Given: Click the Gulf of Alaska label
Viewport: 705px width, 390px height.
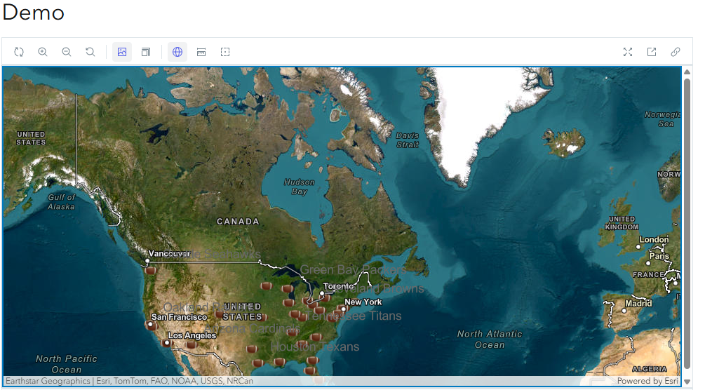Looking at the screenshot, I should [62, 202].
